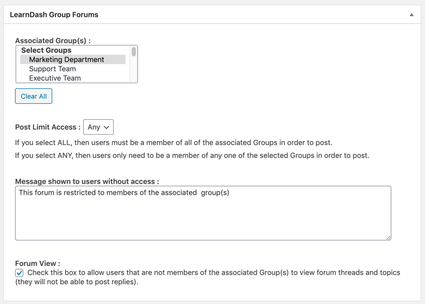Click the help text about selecting ALL
The image size is (425, 304).
[x=174, y=142]
